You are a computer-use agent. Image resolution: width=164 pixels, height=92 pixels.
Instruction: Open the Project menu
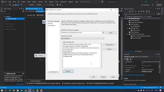point(23,2)
